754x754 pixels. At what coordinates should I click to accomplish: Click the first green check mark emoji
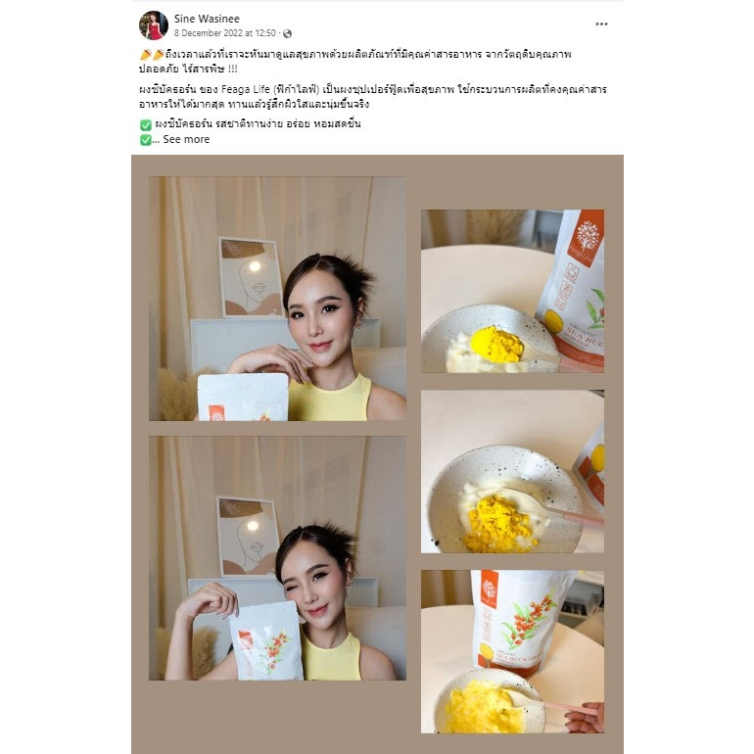tap(146, 125)
